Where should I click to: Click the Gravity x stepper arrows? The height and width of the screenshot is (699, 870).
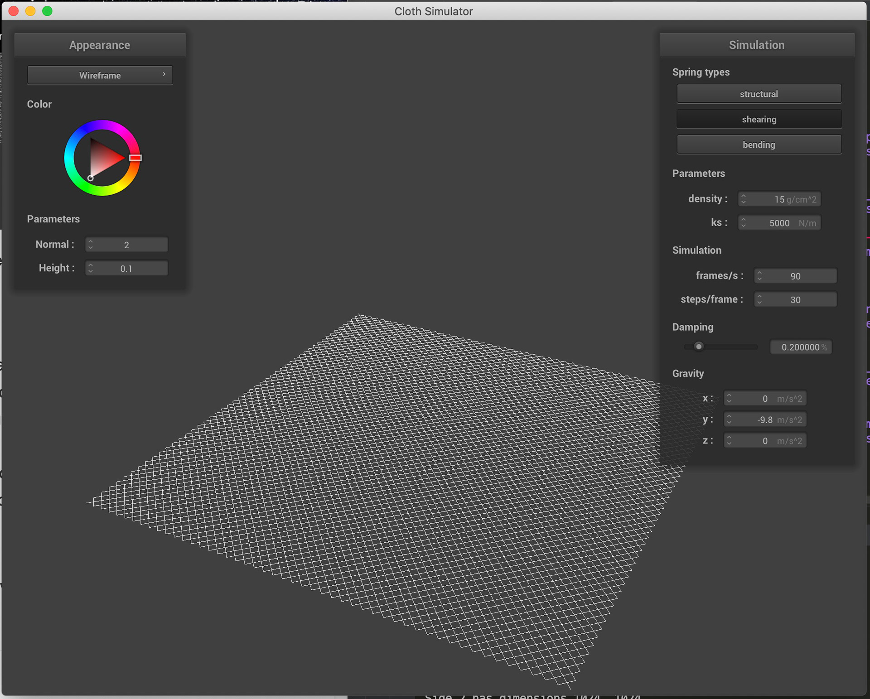tap(729, 399)
